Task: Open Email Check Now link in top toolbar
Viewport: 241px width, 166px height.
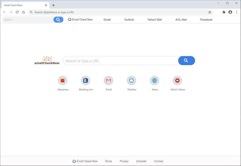Action: pos(80,20)
